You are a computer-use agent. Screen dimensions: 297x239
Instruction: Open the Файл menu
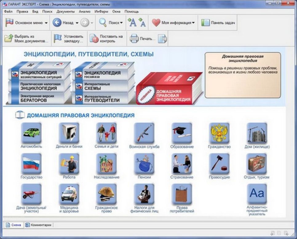pyautogui.click(x=8, y=12)
